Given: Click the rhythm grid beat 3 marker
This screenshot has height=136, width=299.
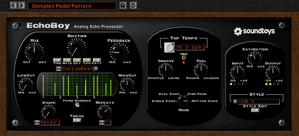Looking at the screenshot, I should click(x=77, y=97).
